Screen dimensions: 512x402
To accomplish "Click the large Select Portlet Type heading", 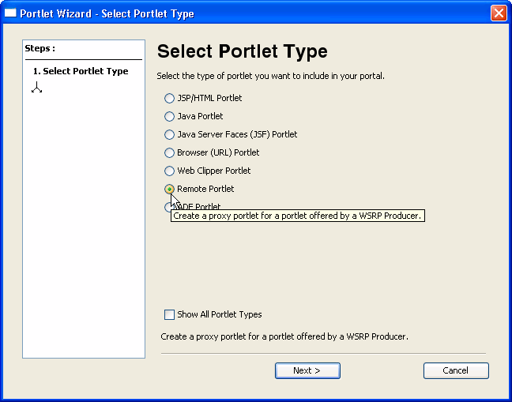I will pos(243,51).
